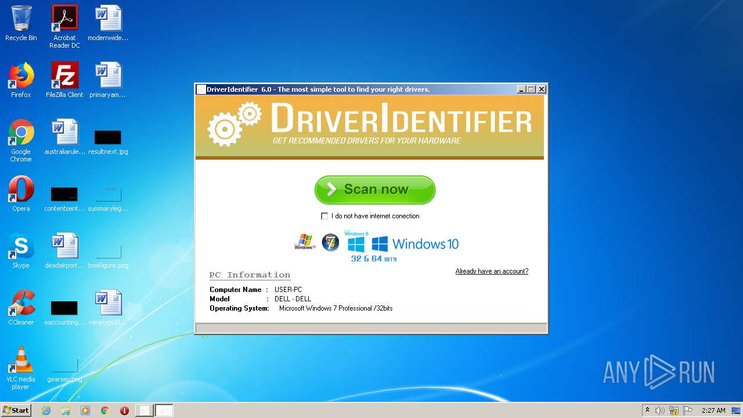This screenshot has width=743, height=418.
Task: Click the Windows 10 logo
Action: click(x=415, y=244)
